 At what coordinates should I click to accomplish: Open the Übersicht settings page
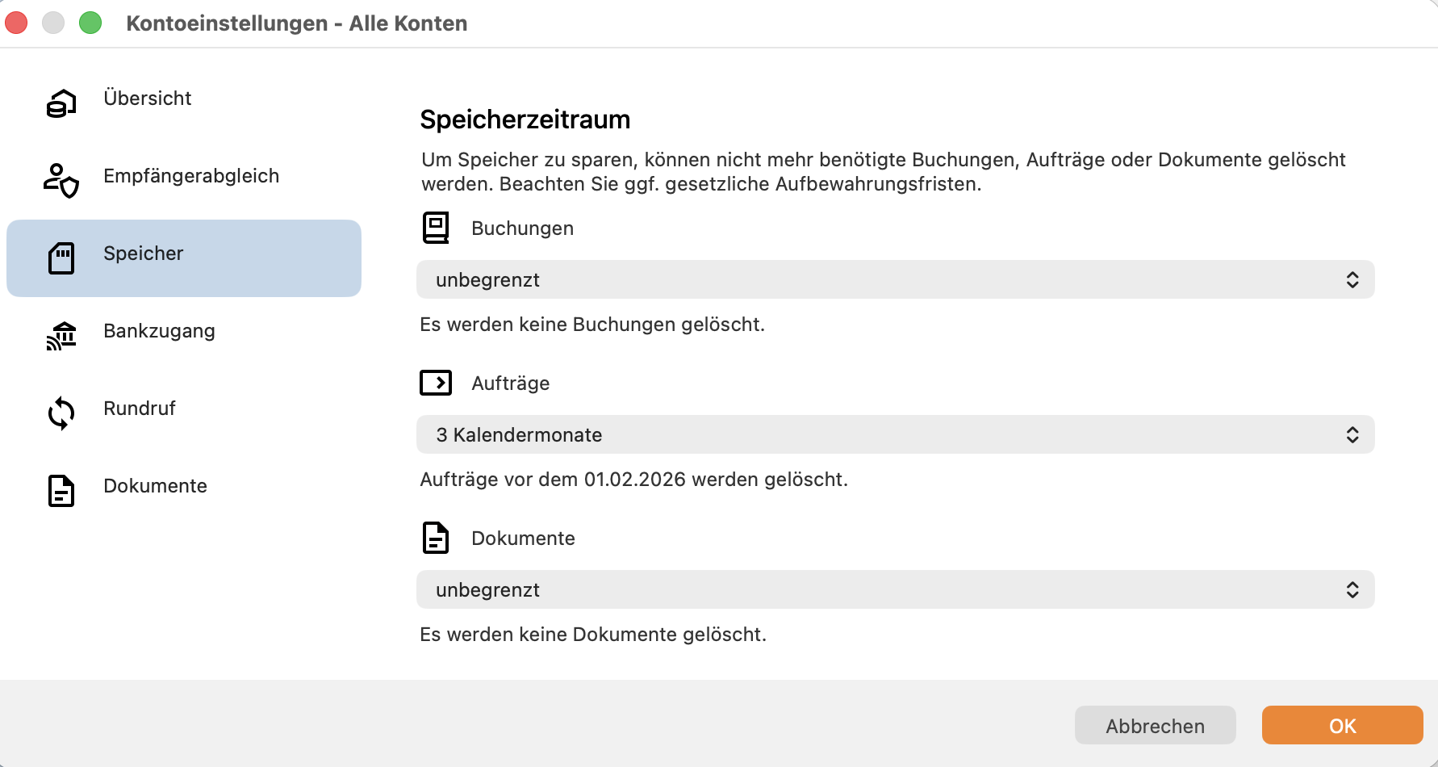[184, 103]
